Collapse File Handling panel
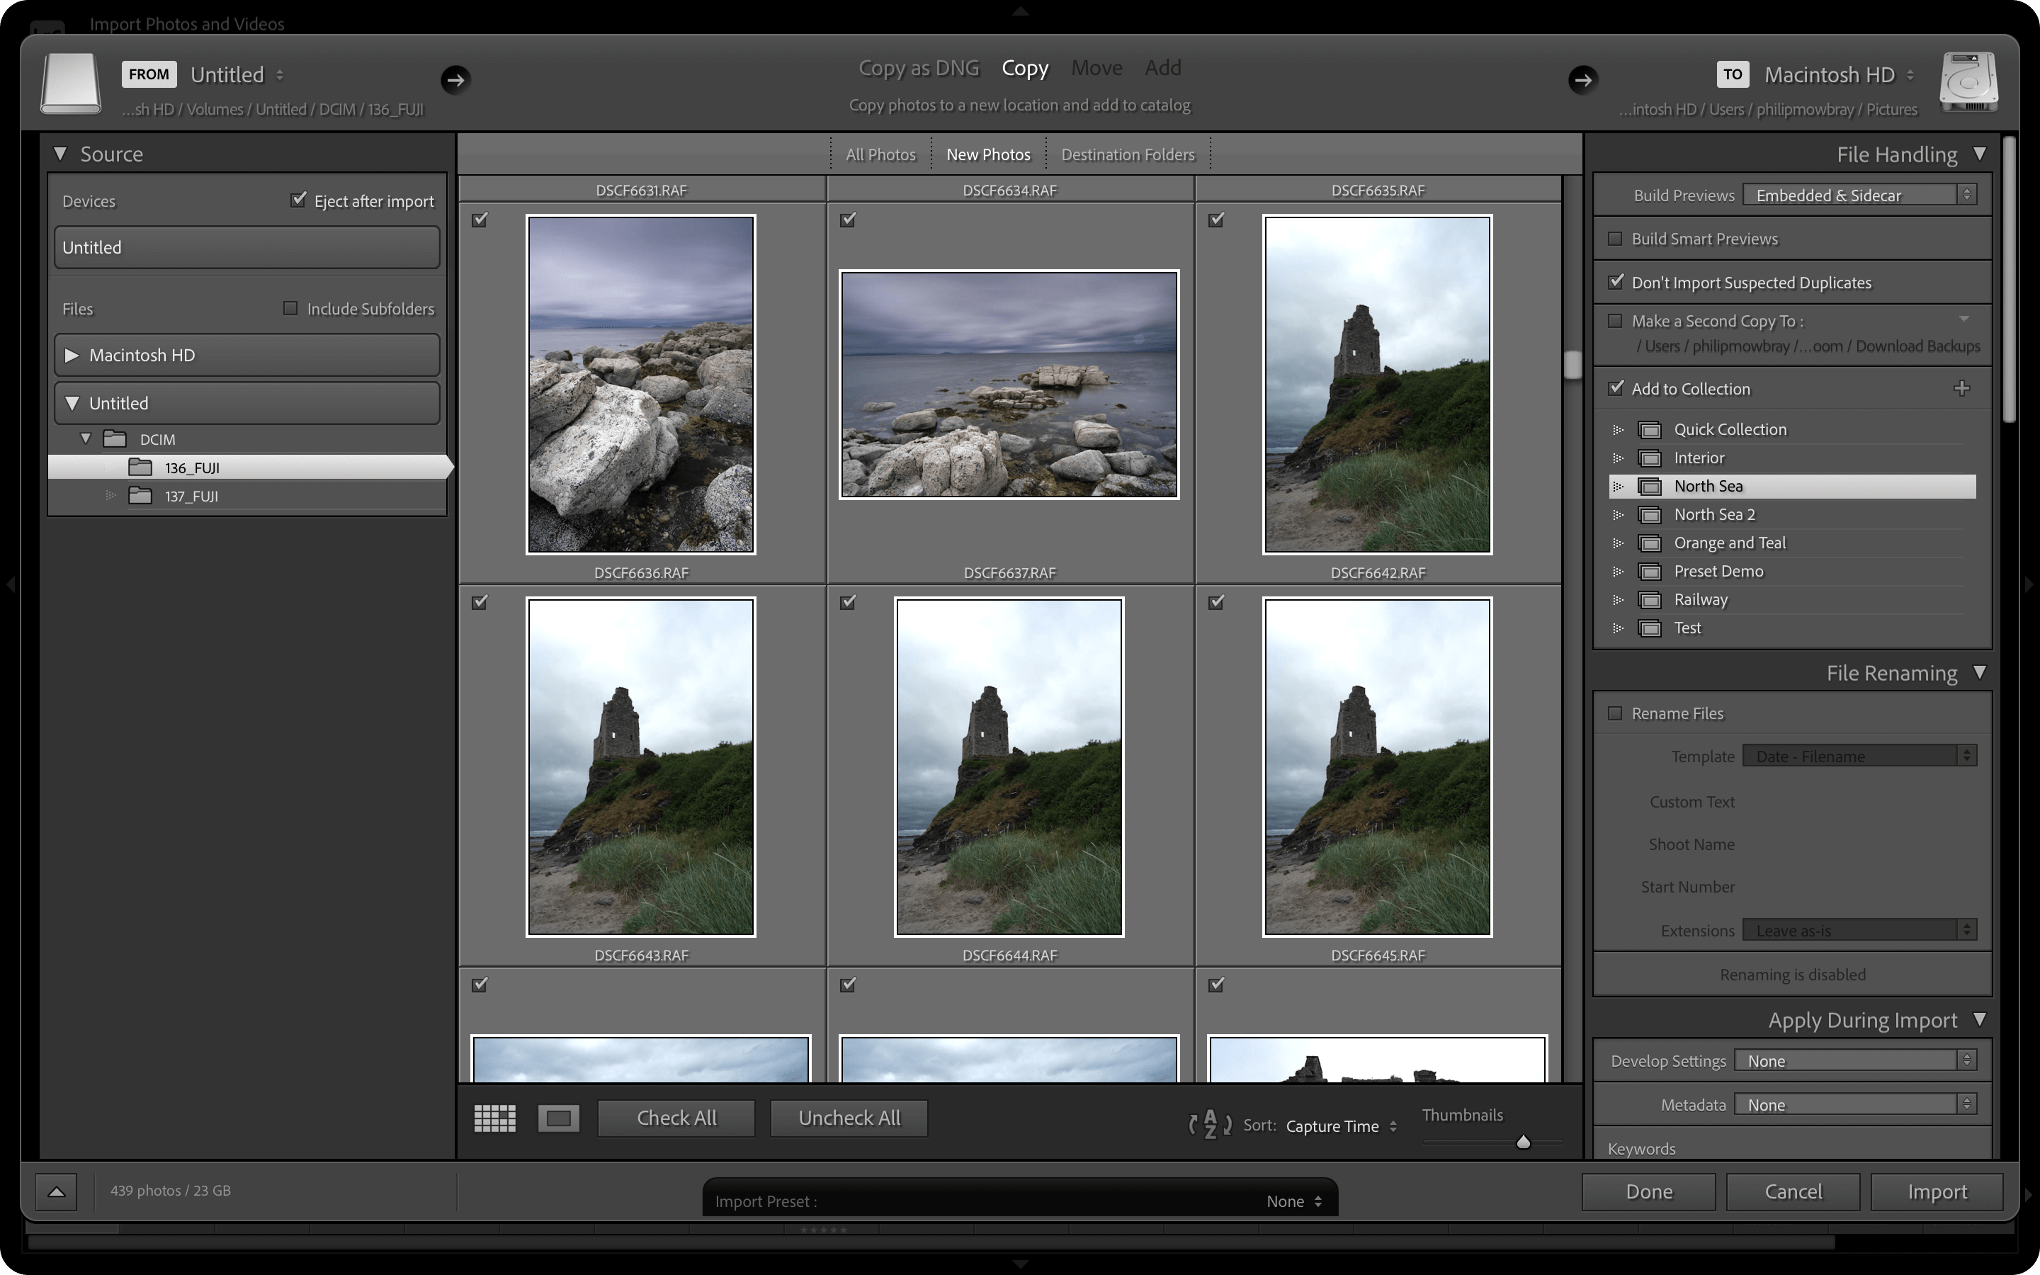The width and height of the screenshot is (2040, 1275). point(1980,154)
